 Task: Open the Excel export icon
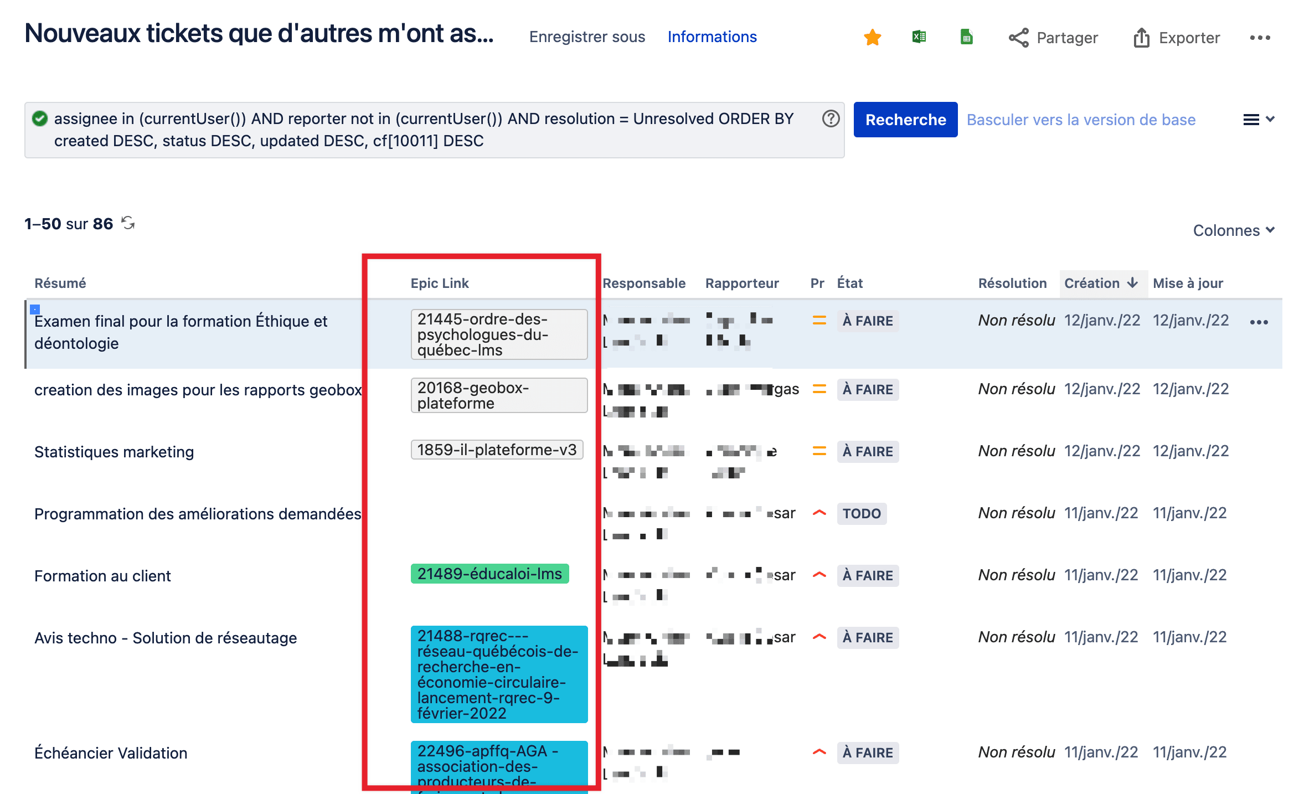point(919,37)
